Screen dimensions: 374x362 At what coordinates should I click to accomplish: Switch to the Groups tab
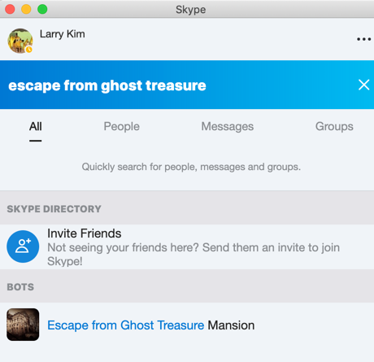(x=334, y=126)
